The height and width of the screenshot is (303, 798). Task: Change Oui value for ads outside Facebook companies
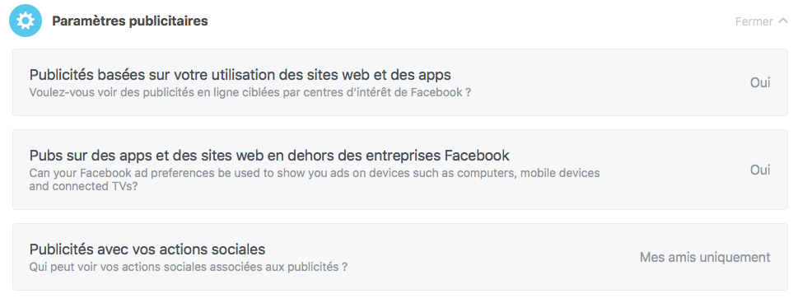coord(760,170)
